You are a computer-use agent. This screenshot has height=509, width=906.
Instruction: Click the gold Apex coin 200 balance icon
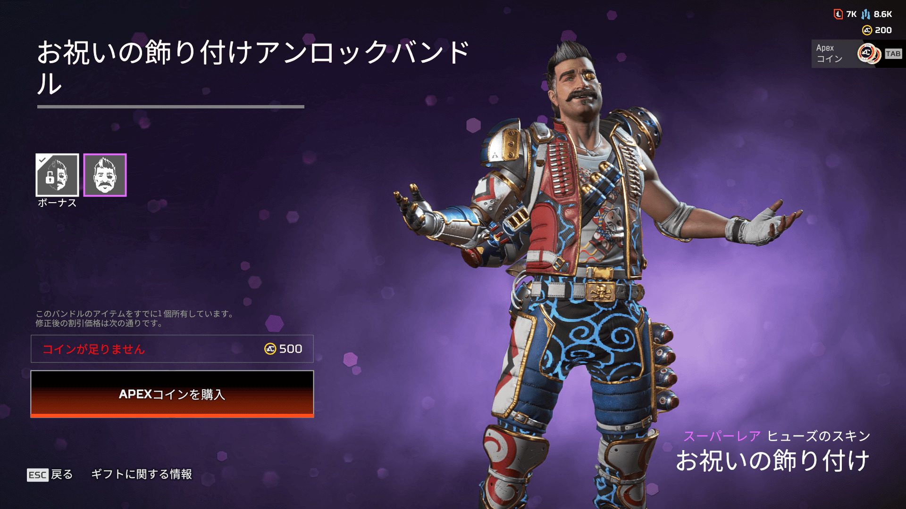(x=867, y=30)
